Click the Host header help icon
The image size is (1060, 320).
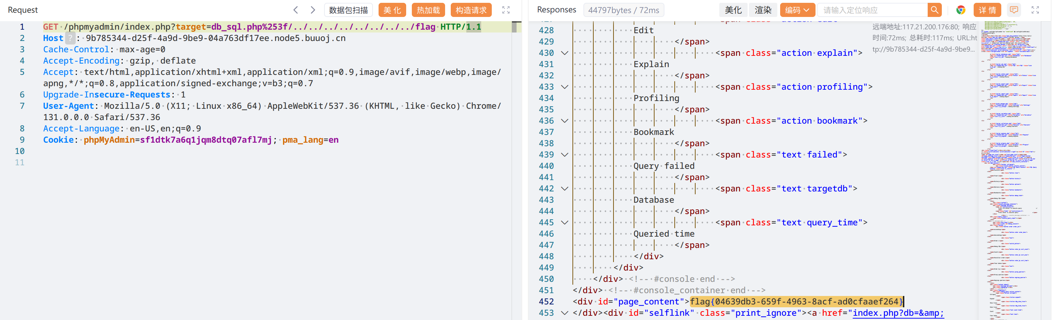70,38
